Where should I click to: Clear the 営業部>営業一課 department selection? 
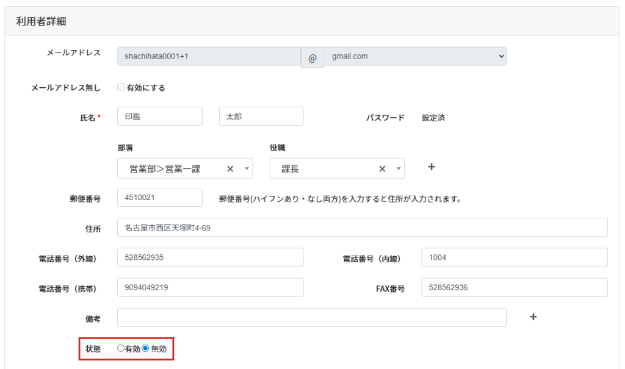point(230,170)
